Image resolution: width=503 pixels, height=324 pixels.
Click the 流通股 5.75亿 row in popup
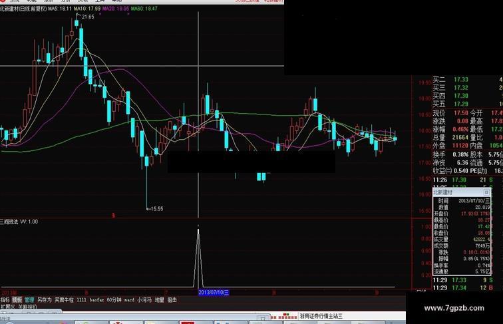pyautogui.click(x=462, y=271)
